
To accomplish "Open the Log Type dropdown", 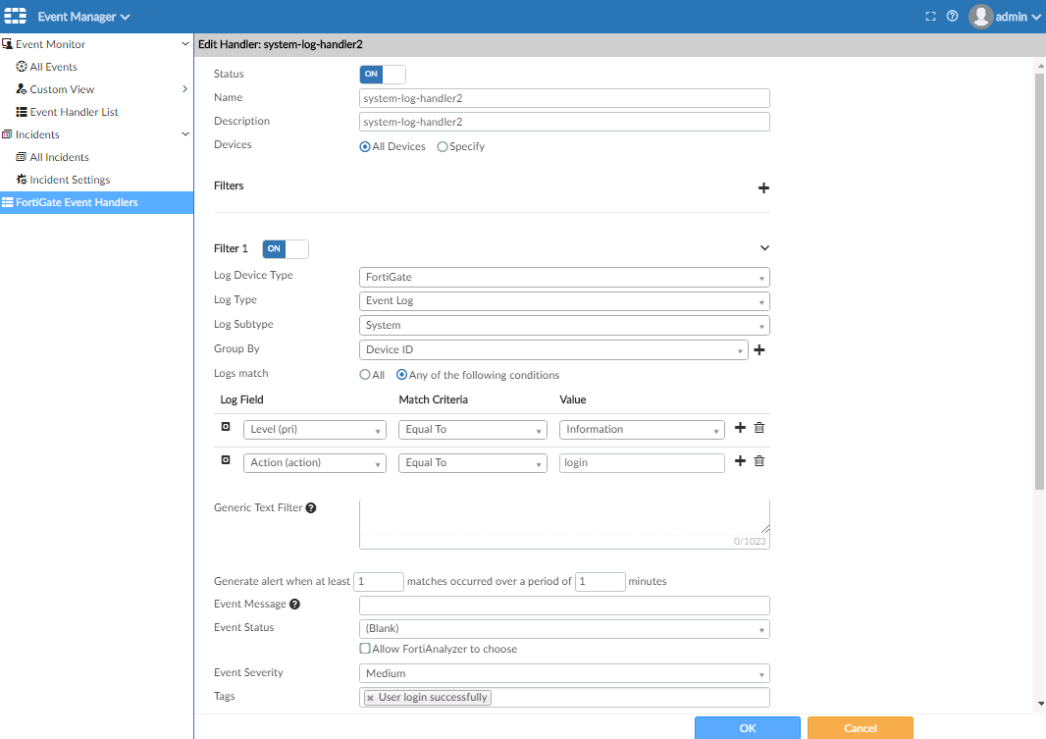I will click(564, 301).
